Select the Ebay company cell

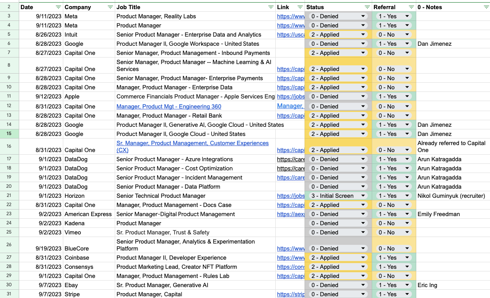[x=89, y=285]
